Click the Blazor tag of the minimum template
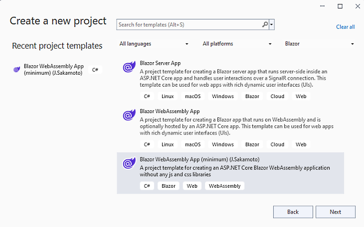 169,186
